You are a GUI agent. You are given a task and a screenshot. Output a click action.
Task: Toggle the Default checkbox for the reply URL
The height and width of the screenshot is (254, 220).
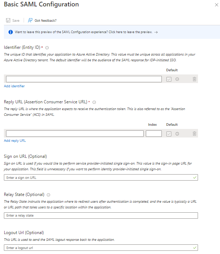coord(169,134)
